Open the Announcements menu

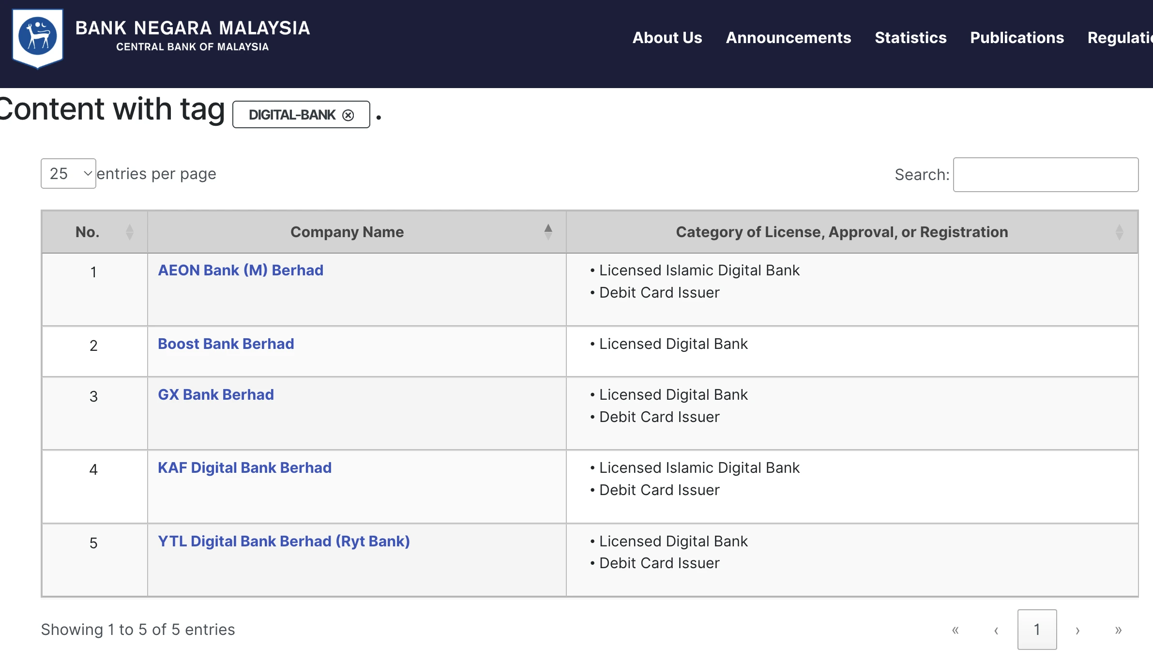(788, 38)
